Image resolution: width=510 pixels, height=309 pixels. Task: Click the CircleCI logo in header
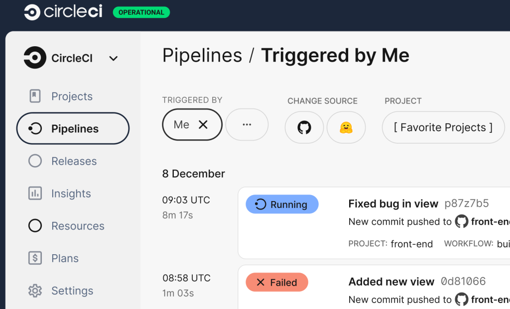[x=63, y=12]
